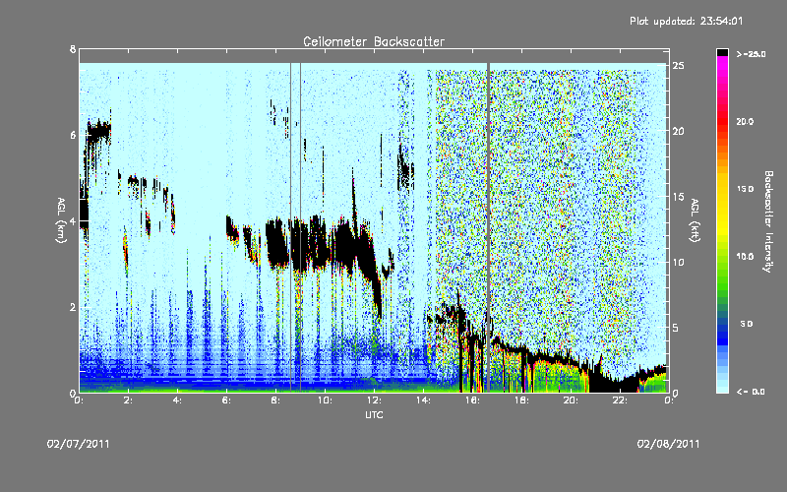Screen dimensions: 787x492
Task: Click the '25' kft tick on right axis
Action: pyautogui.click(x=679, y=66)
